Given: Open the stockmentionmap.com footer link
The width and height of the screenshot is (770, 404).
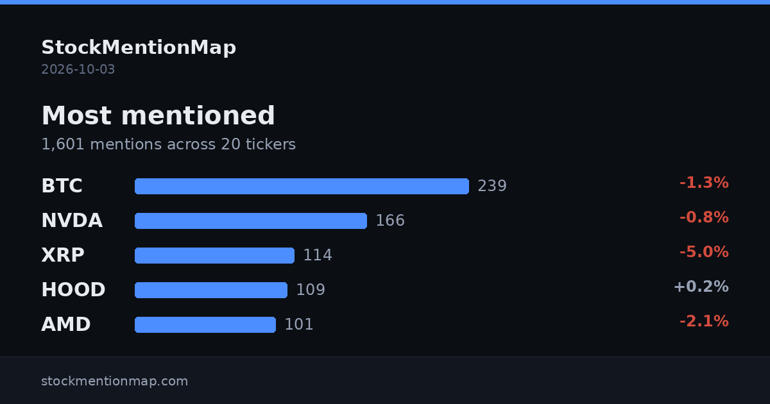Looking at the screenshot, I should pos(115,381).
